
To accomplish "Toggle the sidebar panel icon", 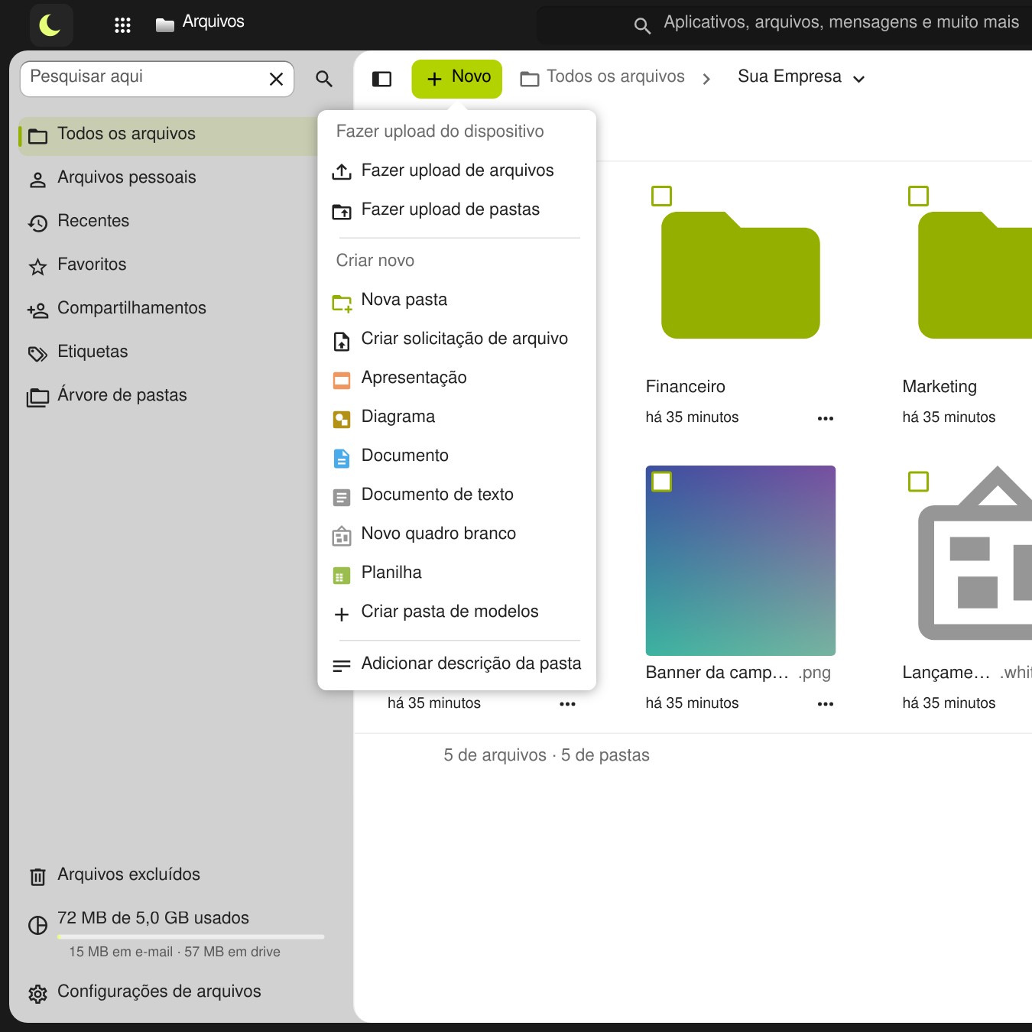I will (x=381, y=79).
